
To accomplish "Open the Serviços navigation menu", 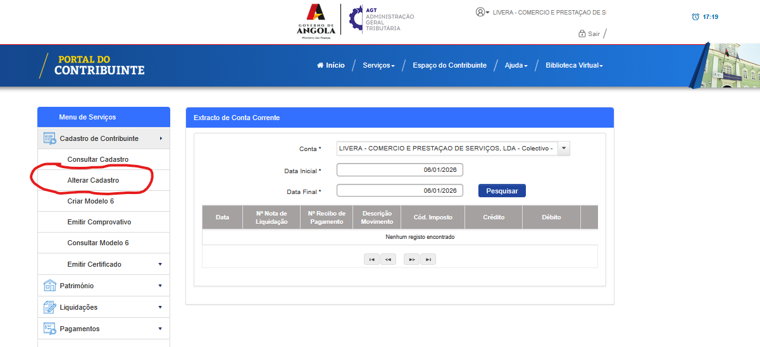I will click(x=378, y=65).
